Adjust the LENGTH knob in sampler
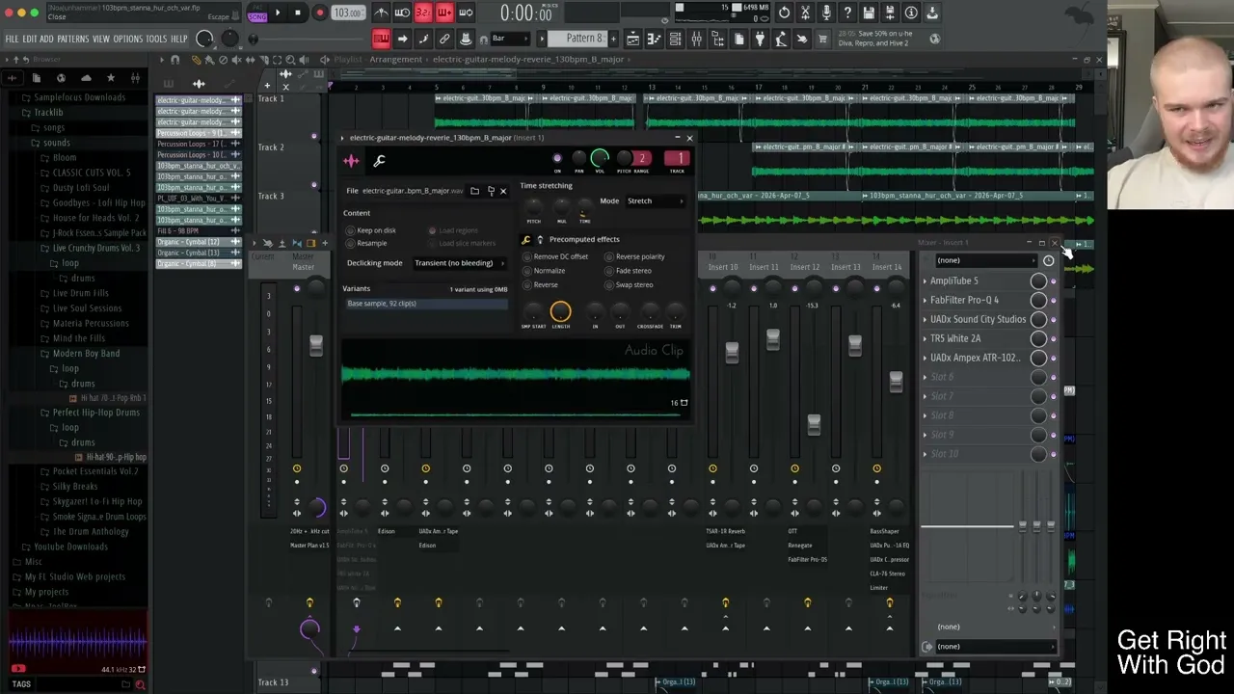 point(560,311)
